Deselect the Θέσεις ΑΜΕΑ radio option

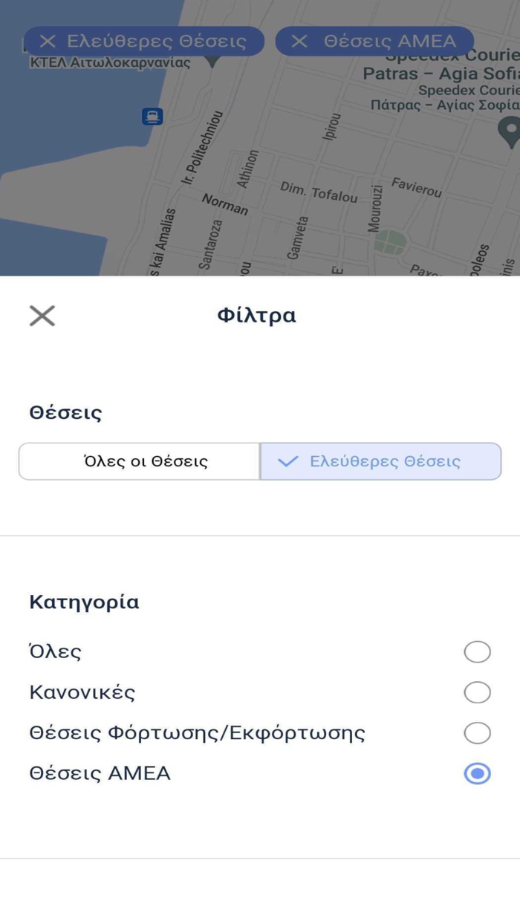[476, 773]
